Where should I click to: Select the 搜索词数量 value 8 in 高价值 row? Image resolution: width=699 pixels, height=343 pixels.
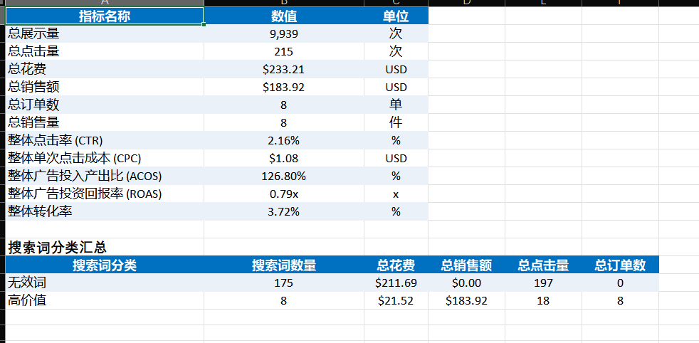(x=284, y=301)
